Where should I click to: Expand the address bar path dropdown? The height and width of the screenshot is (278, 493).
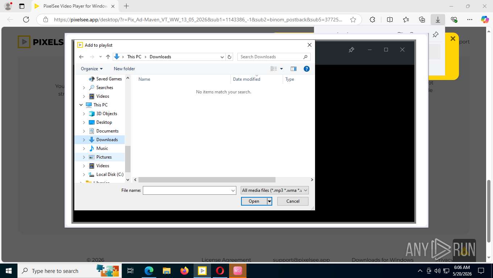[x=222, y=57]
